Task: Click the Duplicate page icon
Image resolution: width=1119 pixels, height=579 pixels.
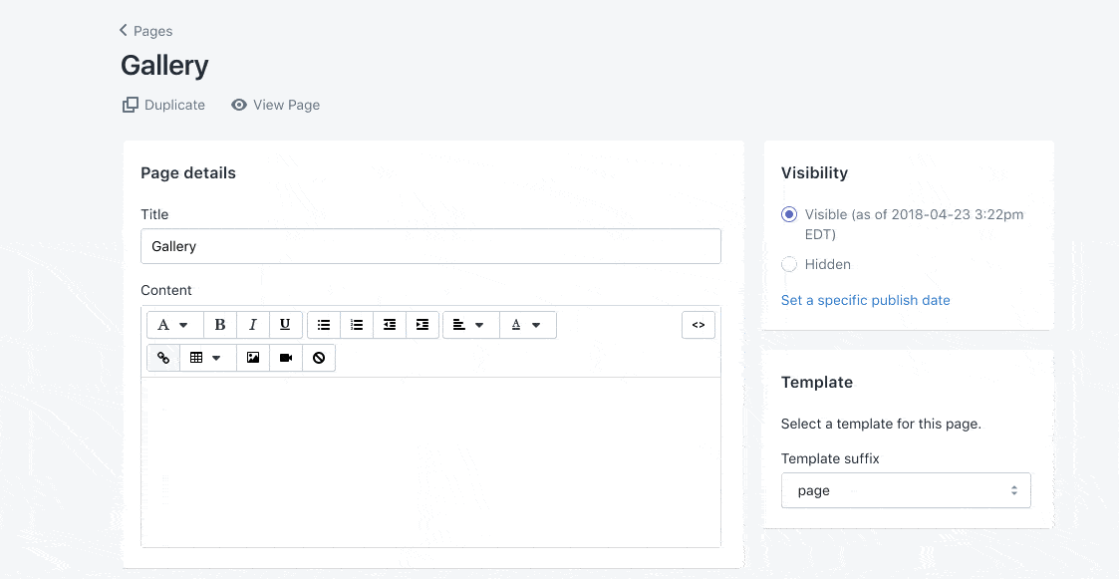Action: 130,105
